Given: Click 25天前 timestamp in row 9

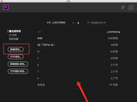Looking at the screenshot, I should (114, 58).
